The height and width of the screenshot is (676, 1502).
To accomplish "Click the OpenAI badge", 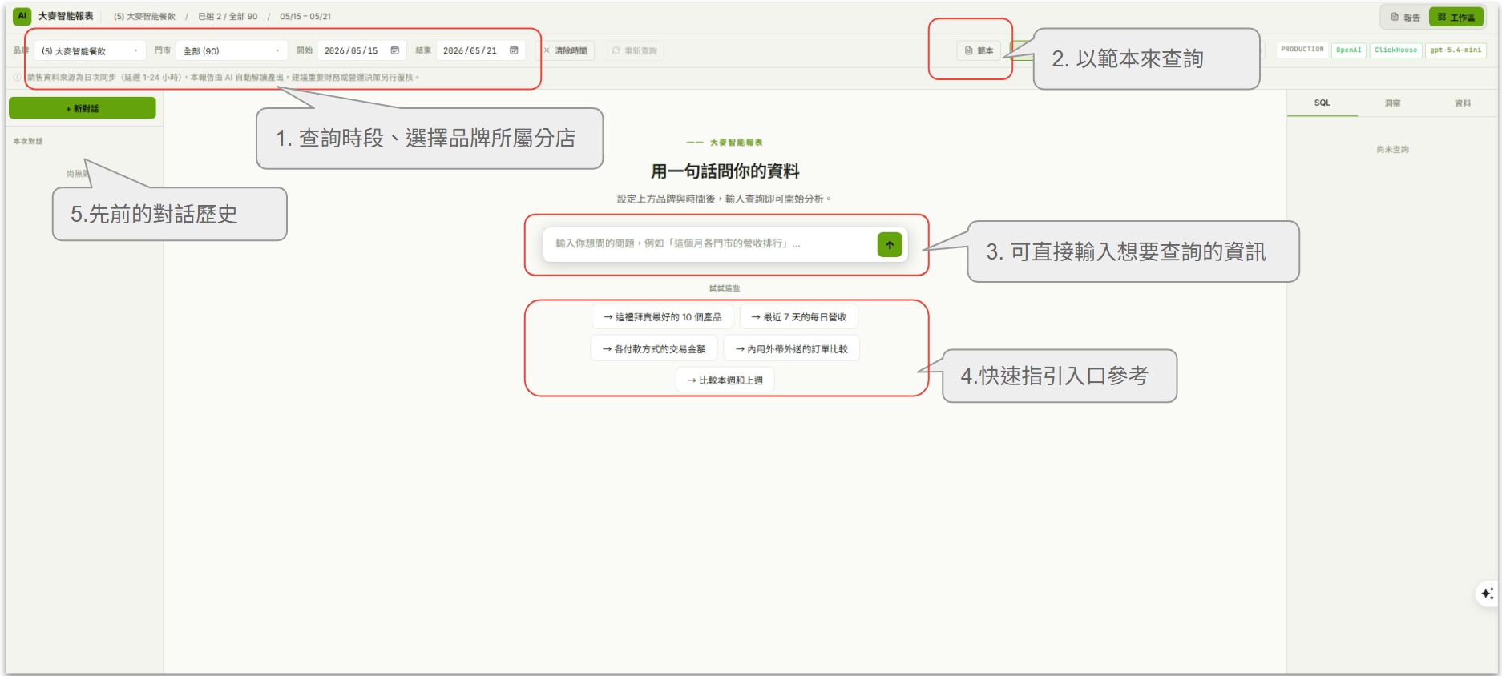I will 1349,50.
